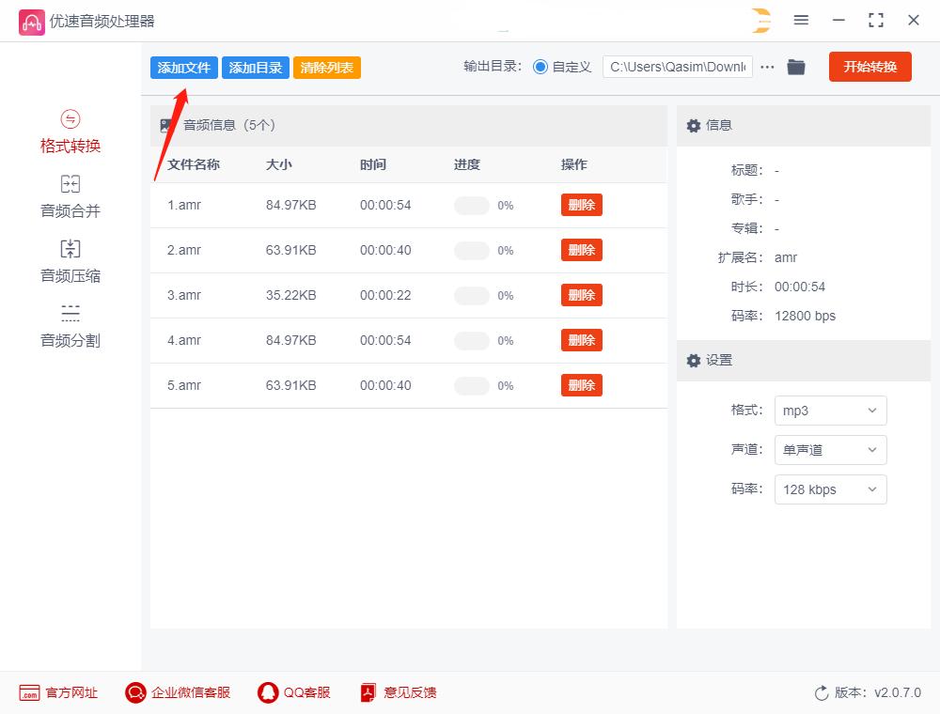The width and height of the screenshot is (940, 714).
Task: Open the hamburger menu at top right
Action: [x=802, y=20]
